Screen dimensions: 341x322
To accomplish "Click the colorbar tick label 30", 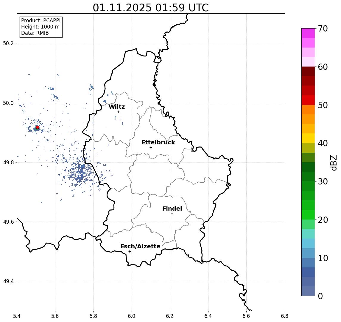I will (323, 181).
